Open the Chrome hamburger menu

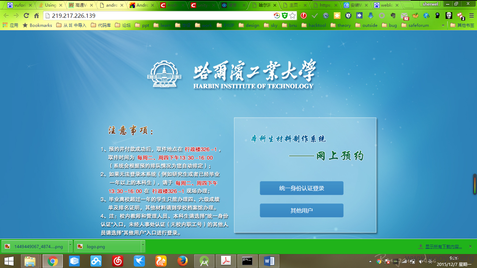click(471, 16)
